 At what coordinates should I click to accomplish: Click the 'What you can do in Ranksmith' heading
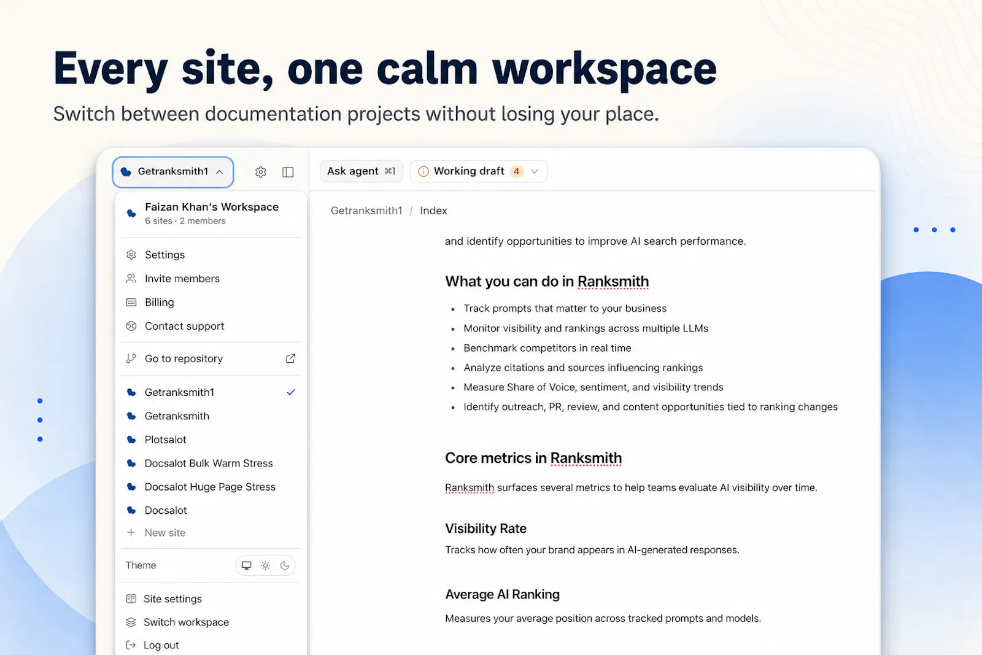point(547,281)
